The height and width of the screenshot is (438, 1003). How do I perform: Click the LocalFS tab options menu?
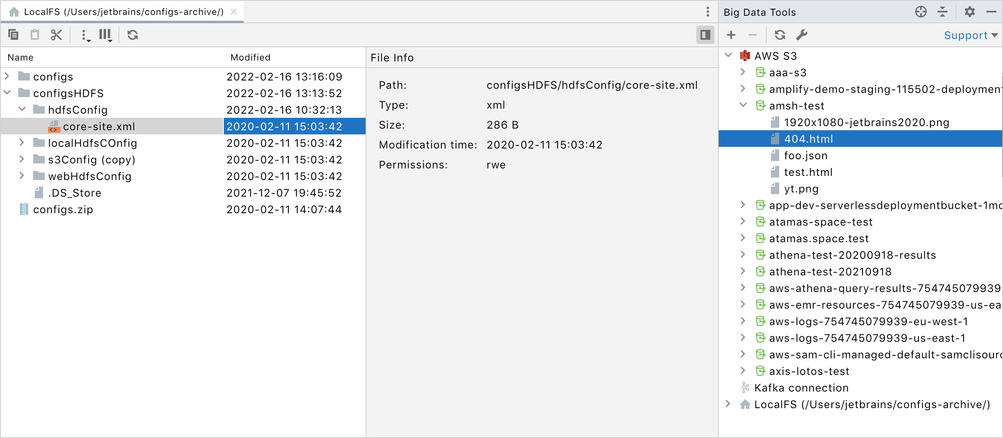coord(708,12)
